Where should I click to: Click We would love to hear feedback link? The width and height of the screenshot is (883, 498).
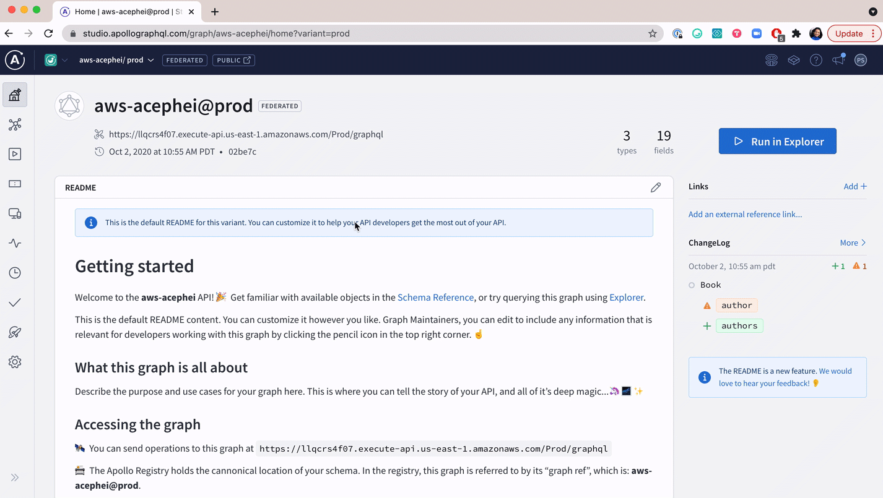(x=785, y=377)
